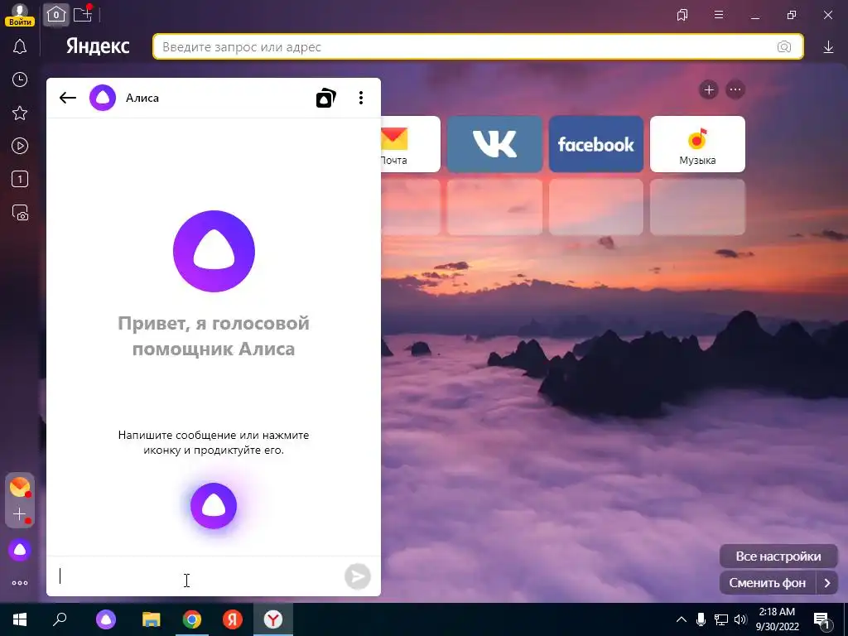Image resolution: width=848 pixels, height=636 pixels.
Task: Open Yandex Mail icon in sidebar
Action: point(20,487)
